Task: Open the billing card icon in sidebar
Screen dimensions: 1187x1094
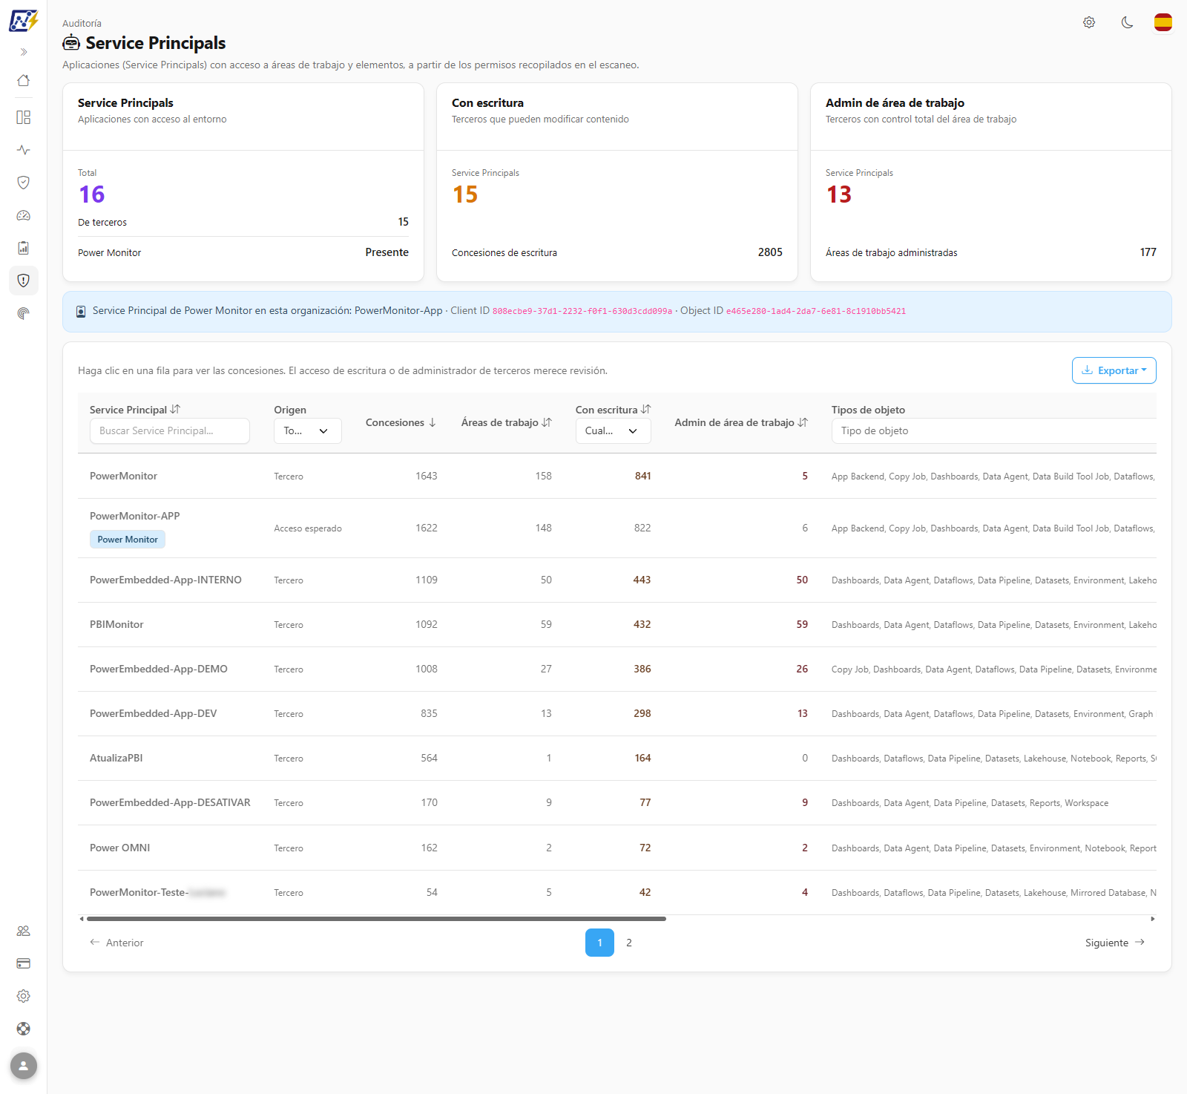Action: coord(24,963)
